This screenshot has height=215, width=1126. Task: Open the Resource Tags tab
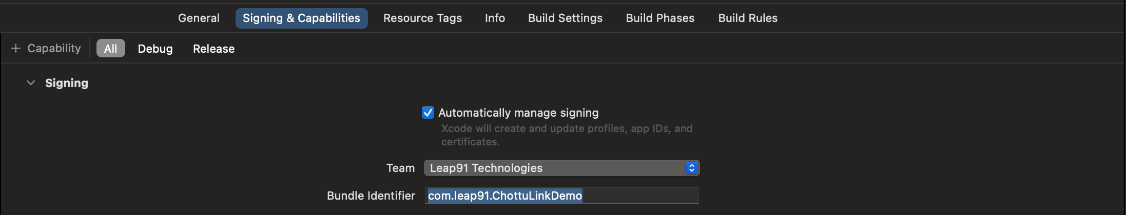(x=422, y=18)
